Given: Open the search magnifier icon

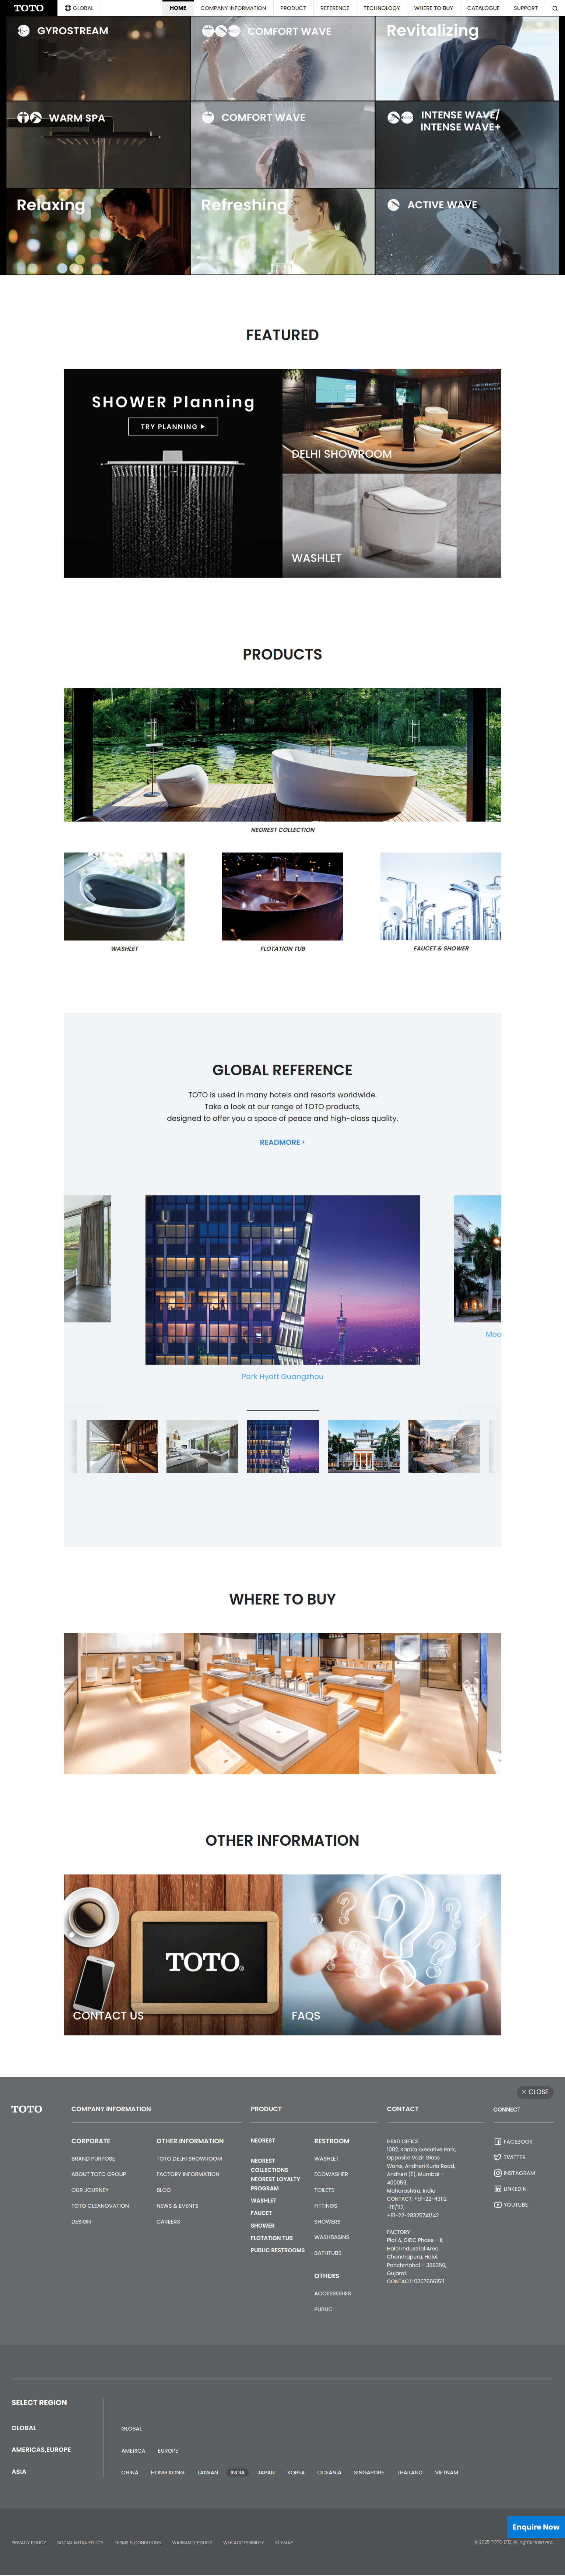Looking at the screenshot, I should click(x=555, y=8).
